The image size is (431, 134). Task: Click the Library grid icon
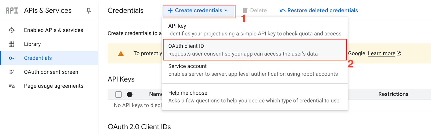click(x=12, y=44)
